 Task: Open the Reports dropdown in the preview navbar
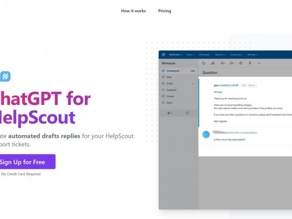pyautogui.click(x=220, y=54)
